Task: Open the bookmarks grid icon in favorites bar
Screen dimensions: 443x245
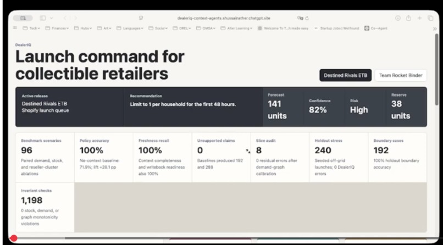Action: click(x=15, y=28)
